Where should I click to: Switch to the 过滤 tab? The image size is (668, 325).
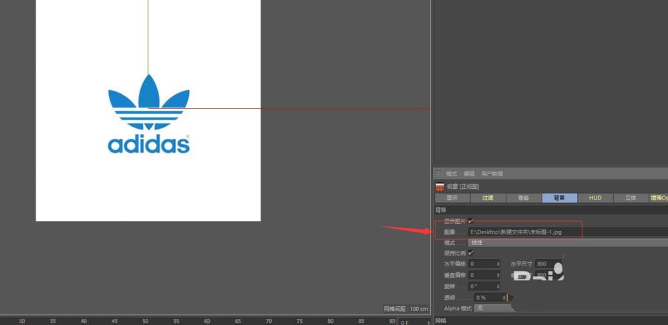tap(488, 198)
